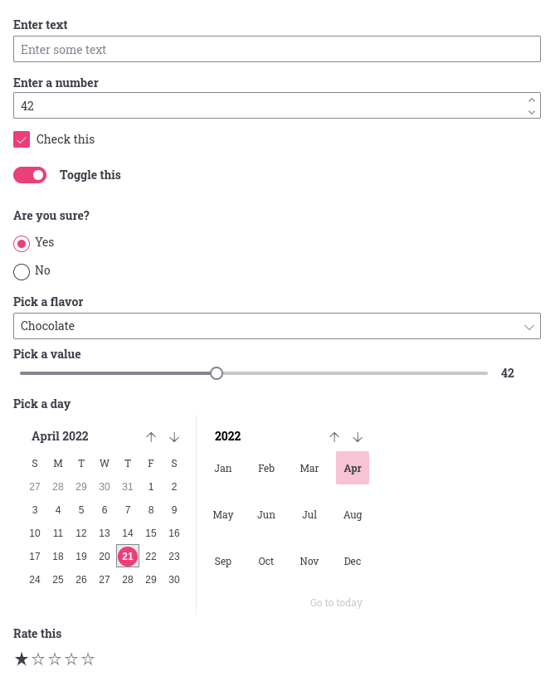
Task: Uncheck the "Check this" checkbox
Action: (22, 139)
